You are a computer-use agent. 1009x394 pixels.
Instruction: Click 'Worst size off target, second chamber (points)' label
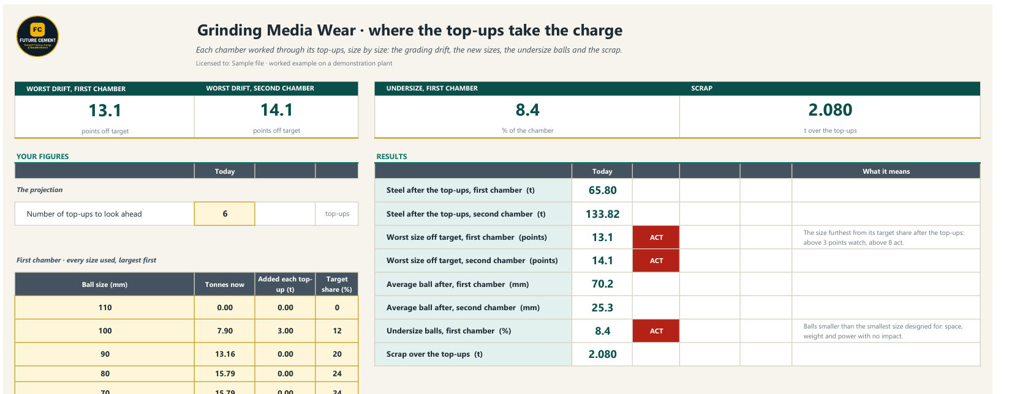(x=472, y=261)
